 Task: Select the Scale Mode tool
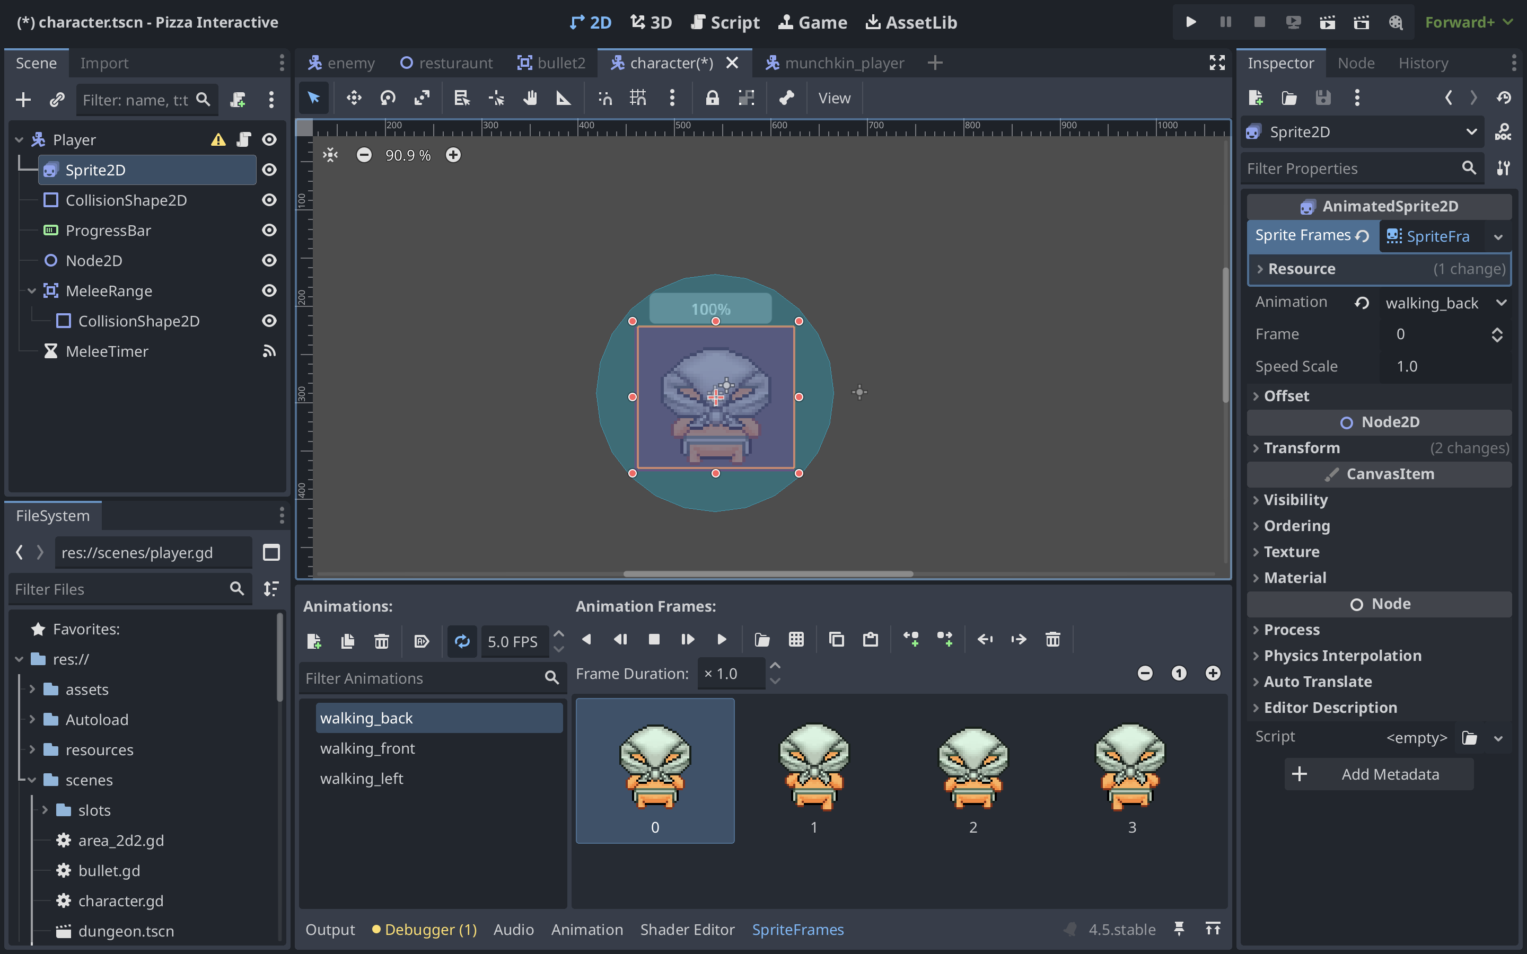[x=422, y=98]
